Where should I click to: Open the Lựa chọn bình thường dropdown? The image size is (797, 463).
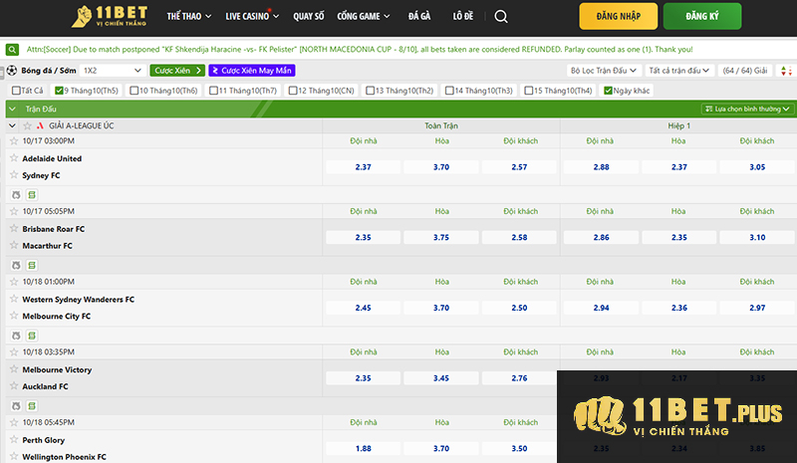(745, 109)
